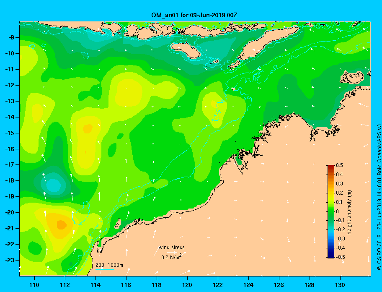
Task: Click the wind stress reference arrow
Action: tap(172, 253)
